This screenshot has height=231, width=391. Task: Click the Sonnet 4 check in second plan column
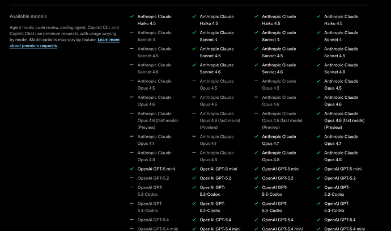[x=194, y=32]
